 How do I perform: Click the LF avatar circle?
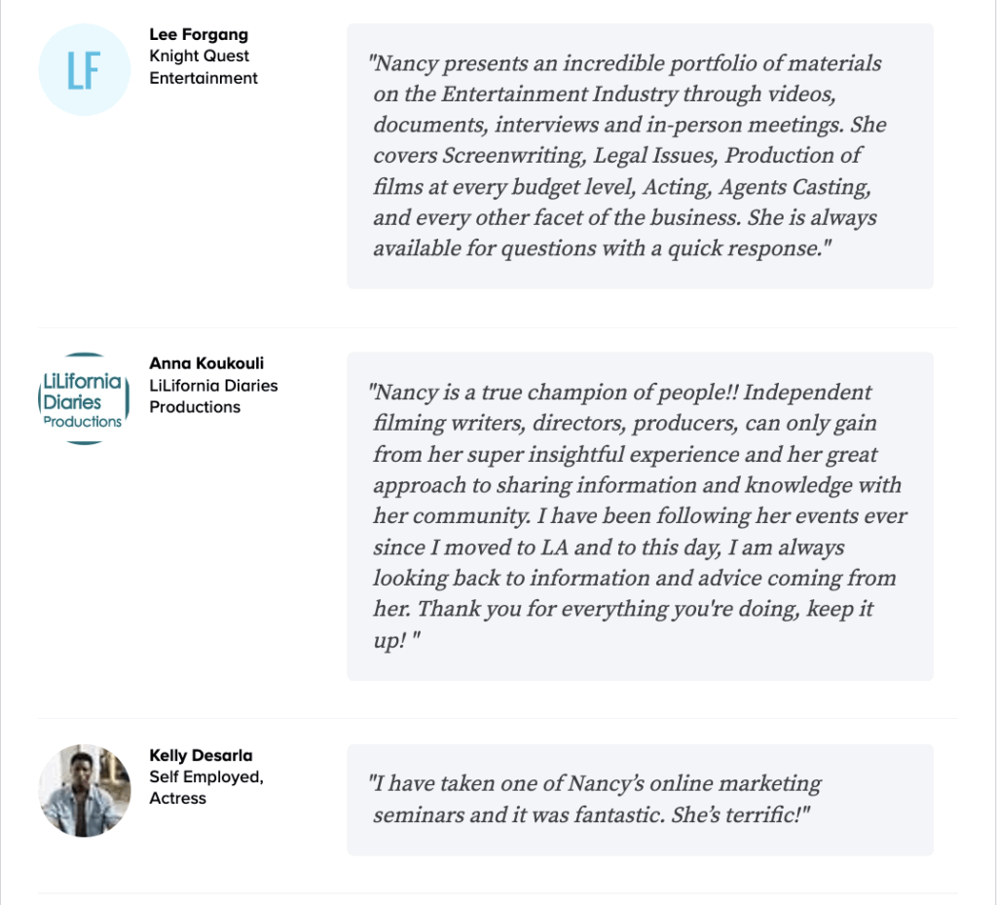(85, 70)
